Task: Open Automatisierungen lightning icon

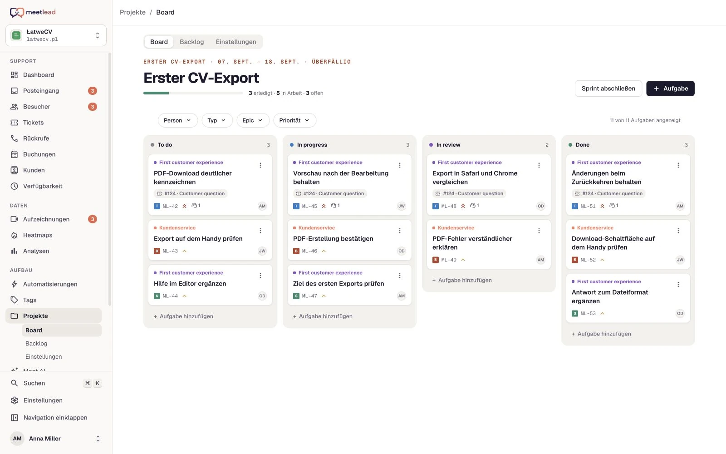Action: pos(14,284)
